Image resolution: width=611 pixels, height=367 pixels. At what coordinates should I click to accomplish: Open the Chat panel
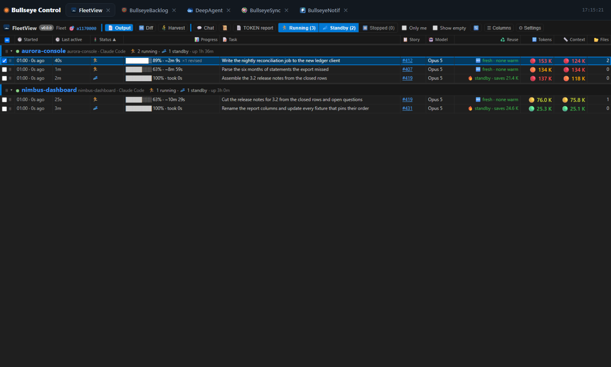[x=205, y=28]
